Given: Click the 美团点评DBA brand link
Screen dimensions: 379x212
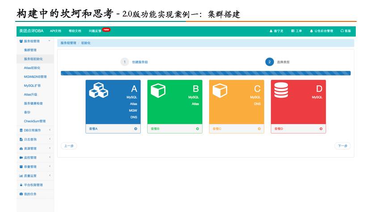Looking at the screenshot, I should [31, 31].
